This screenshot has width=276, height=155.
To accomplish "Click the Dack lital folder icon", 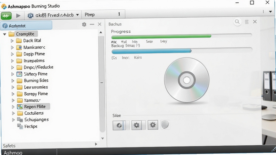I will point(19,41).
